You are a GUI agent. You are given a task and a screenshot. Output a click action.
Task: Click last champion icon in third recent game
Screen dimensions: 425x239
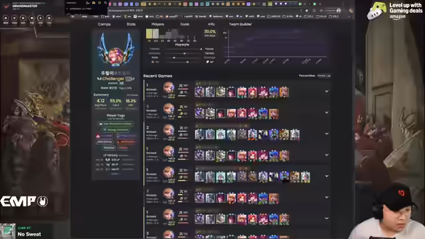(295, 134)
